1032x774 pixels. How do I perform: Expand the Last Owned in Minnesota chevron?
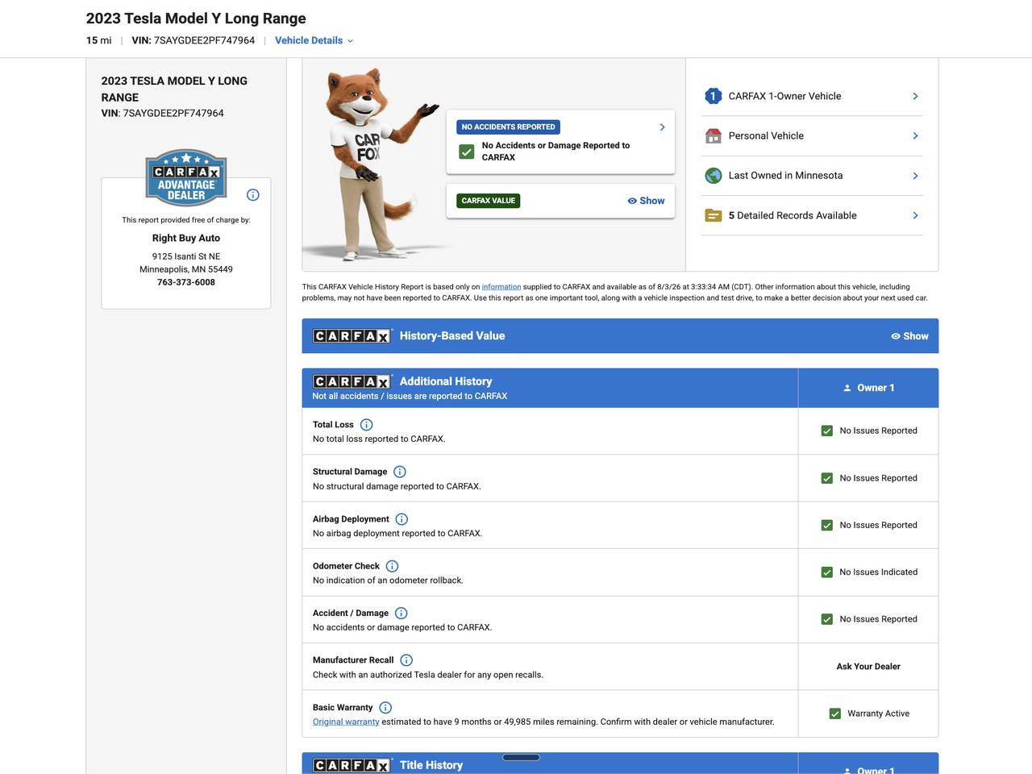[915, 176]
